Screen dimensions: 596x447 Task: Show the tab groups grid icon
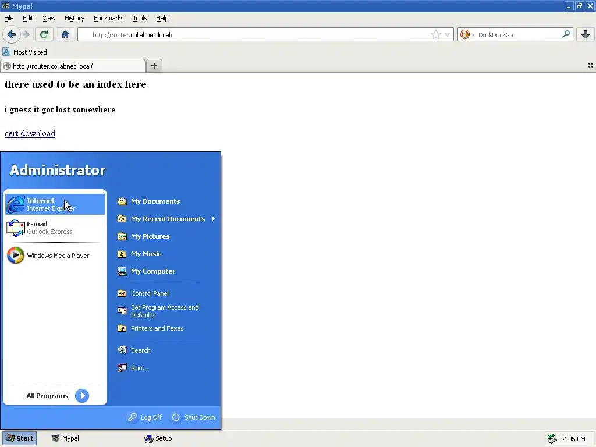coord(590,66)
